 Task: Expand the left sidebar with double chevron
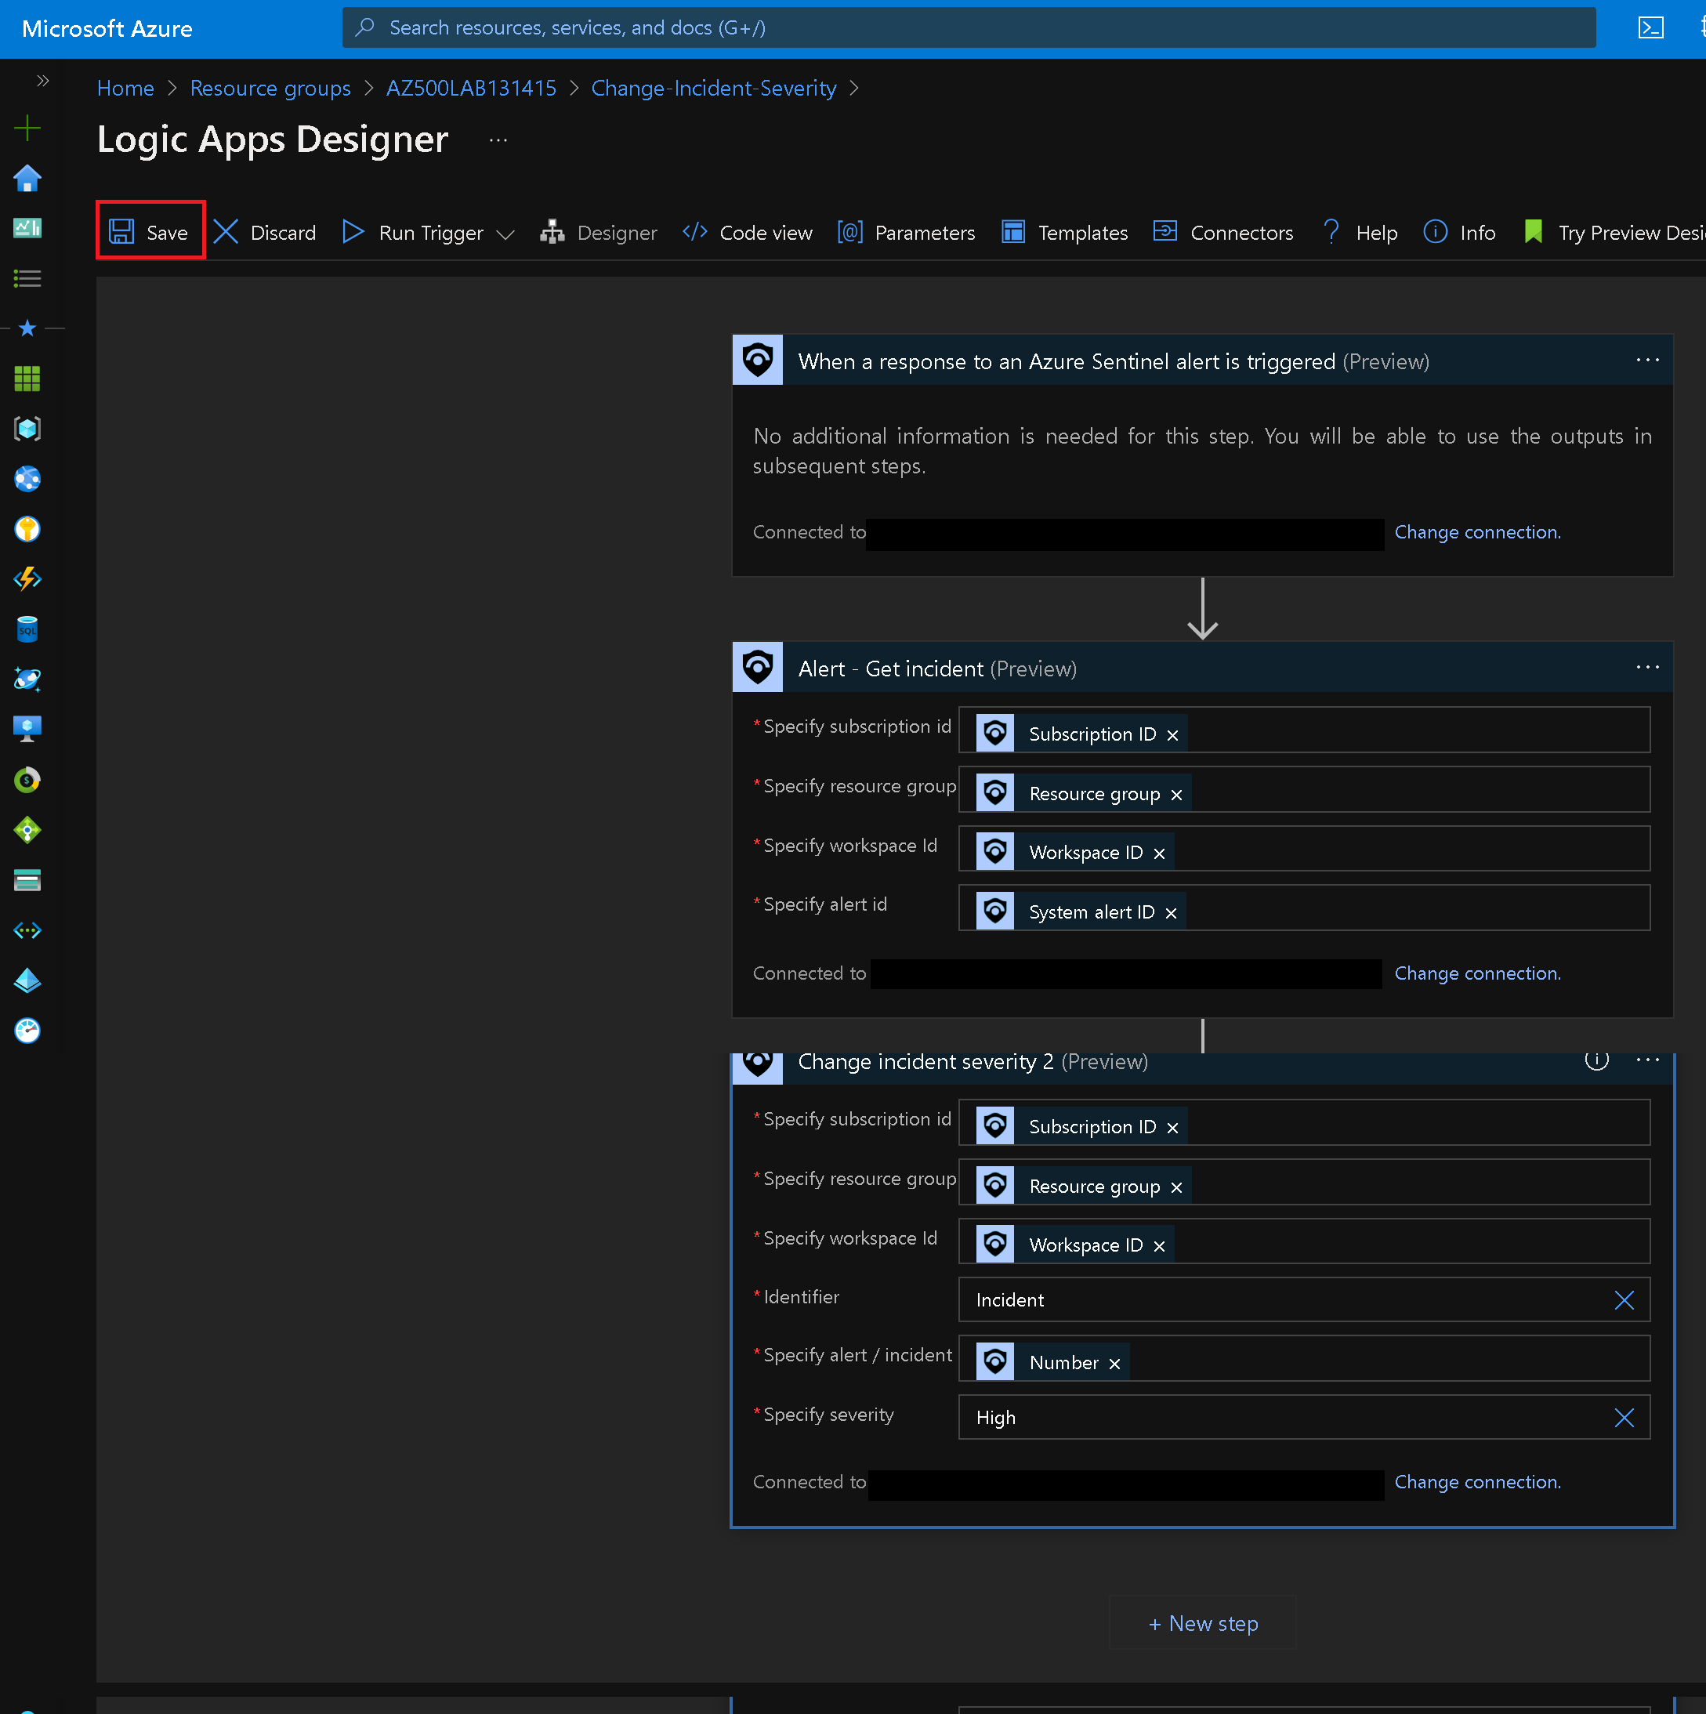click(x=42, y=81)
